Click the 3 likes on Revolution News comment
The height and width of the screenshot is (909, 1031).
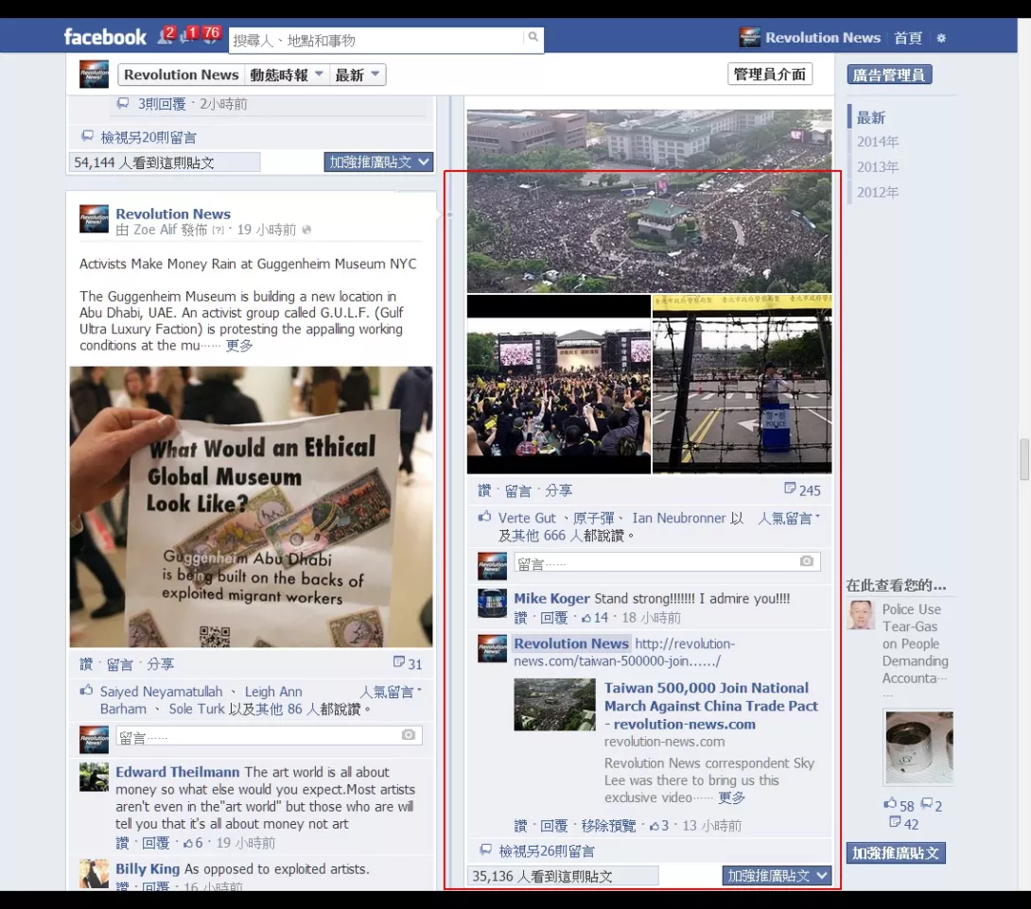click(659, 826)
